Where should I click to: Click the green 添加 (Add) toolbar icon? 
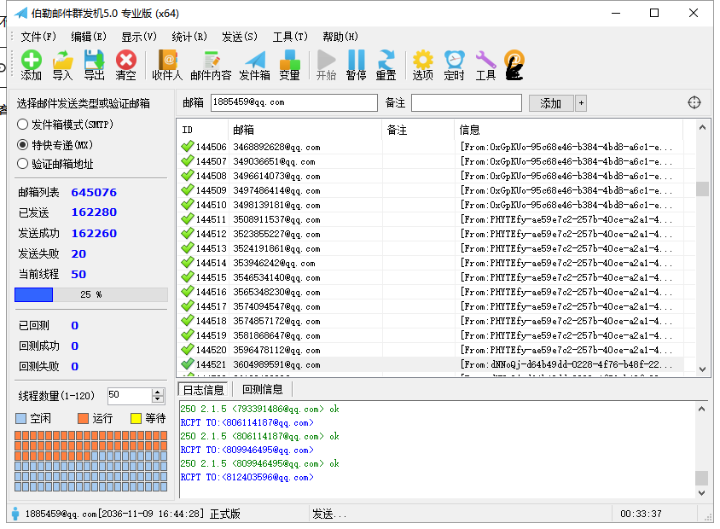pyautogui.click(x=31, y=61)
